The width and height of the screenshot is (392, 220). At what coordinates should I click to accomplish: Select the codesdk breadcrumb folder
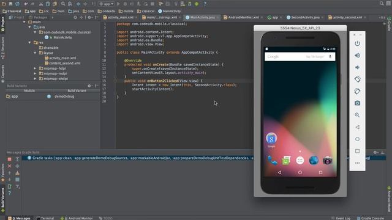(x=107, y=11)
